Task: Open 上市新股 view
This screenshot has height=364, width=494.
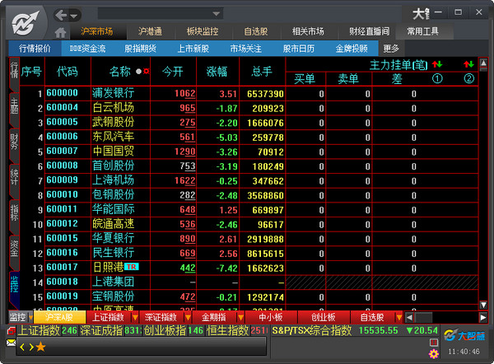Action: coord(193,49)
